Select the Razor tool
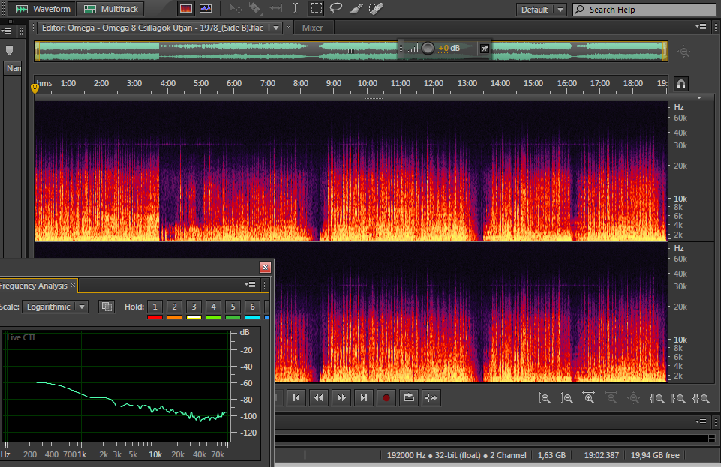 (255, 8)
